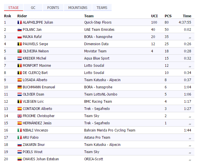Image resolution: width=199 pixels, height=162 pixels.
Task: Click the Bahrain Merida Pro Cycling Team link
Action: [x=110, y=130]
